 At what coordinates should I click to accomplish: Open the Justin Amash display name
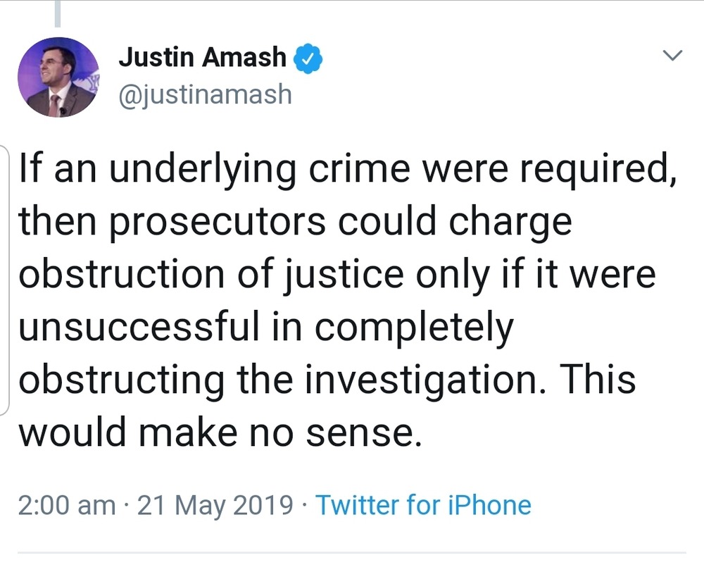click(203, 58)
